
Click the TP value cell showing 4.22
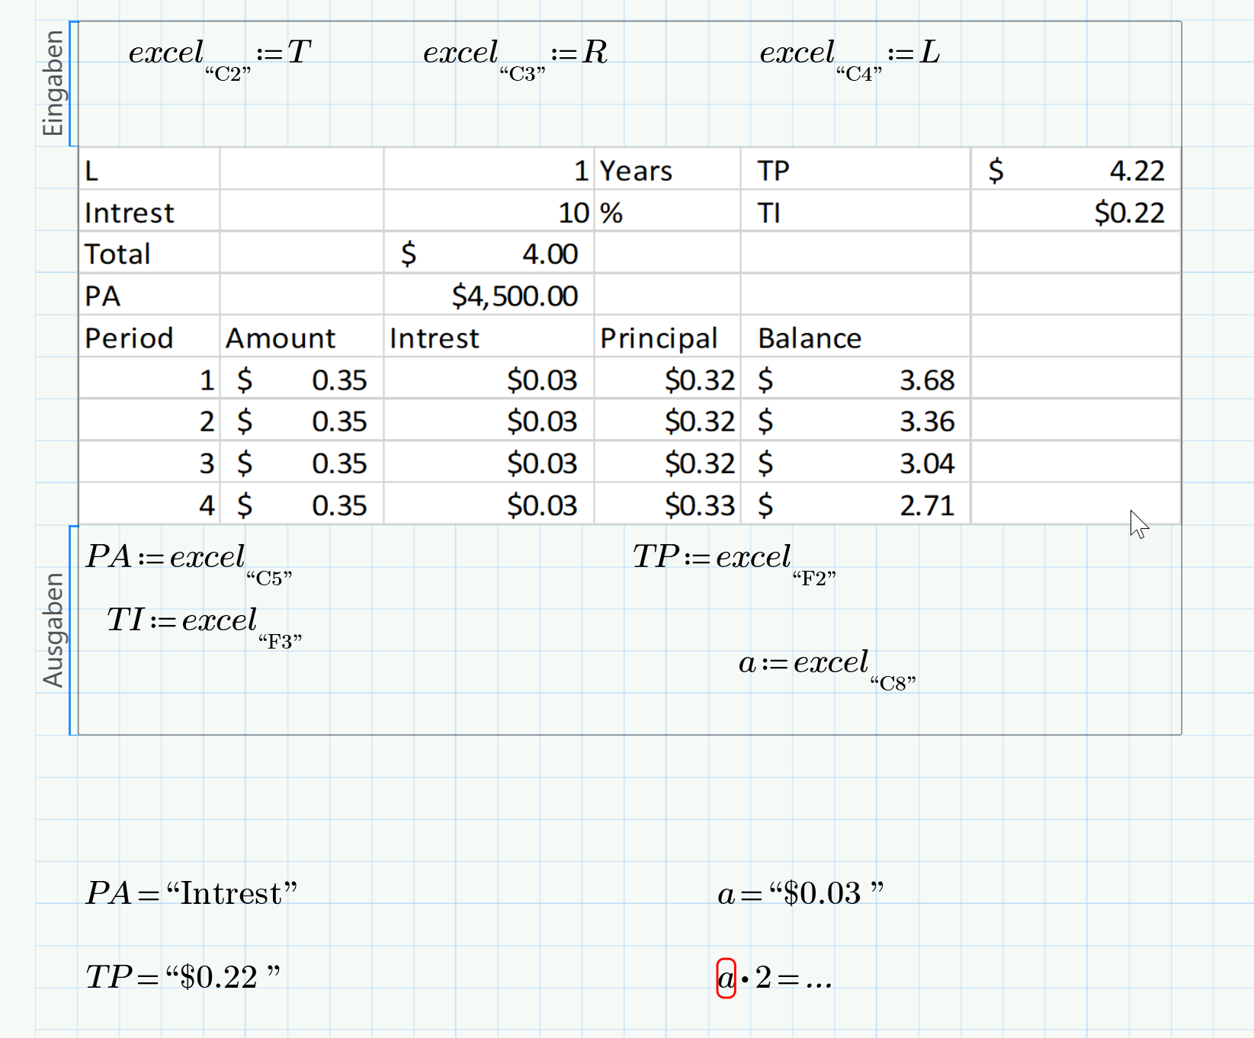click(x=1075, y=171)
